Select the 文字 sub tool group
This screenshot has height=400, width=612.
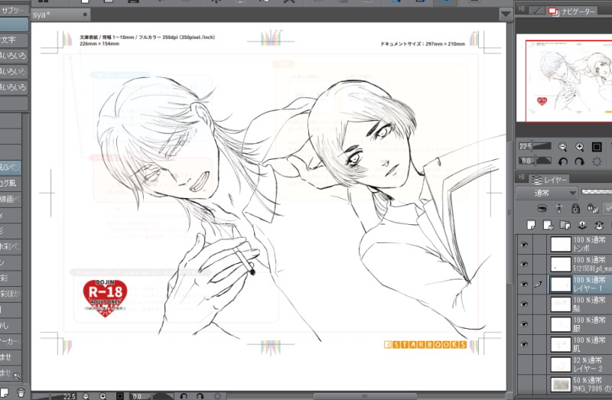(x=14, y=40)
